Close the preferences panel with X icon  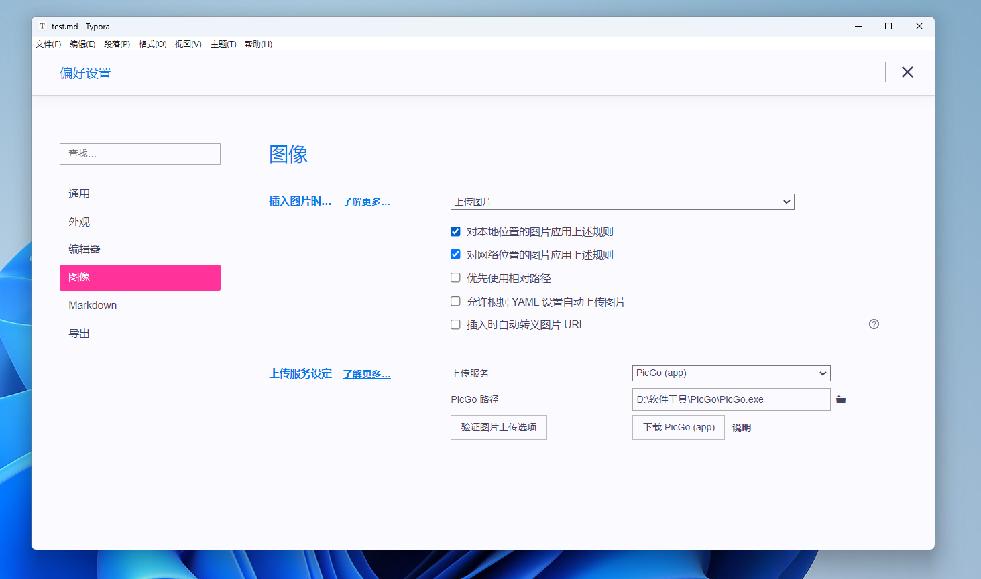[907, 72]
